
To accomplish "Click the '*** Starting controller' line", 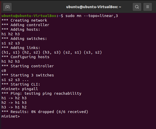I will (x=28, y=66).
